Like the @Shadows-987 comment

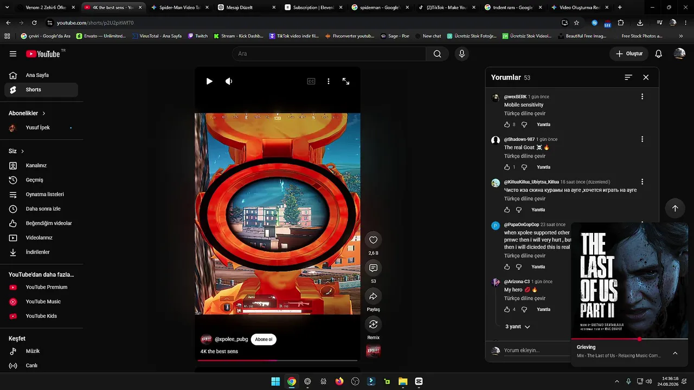pyautogui.click(x=507, y=167)
